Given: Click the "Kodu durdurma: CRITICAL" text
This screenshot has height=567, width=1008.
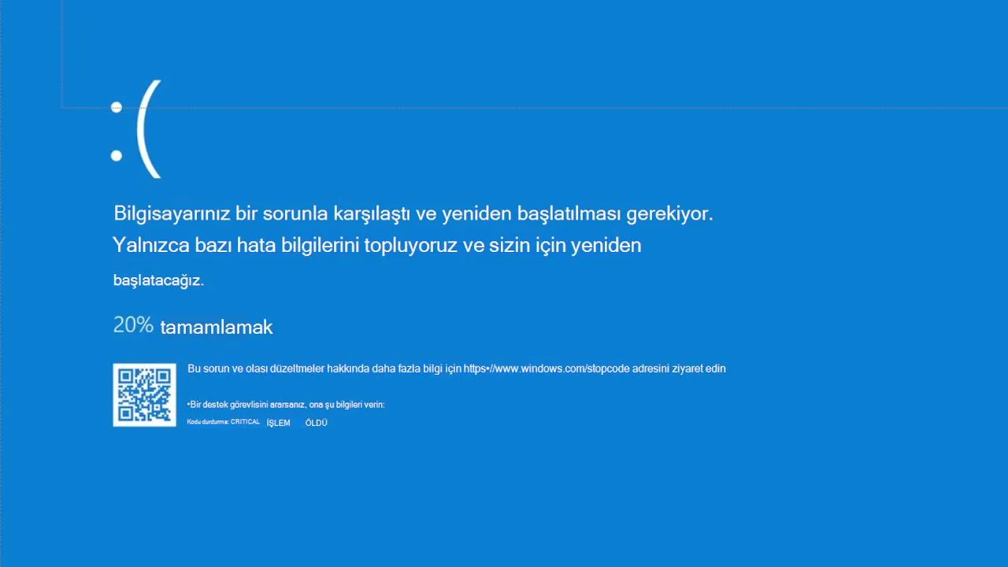Looking at the screenshot, I should pos(224,422).
